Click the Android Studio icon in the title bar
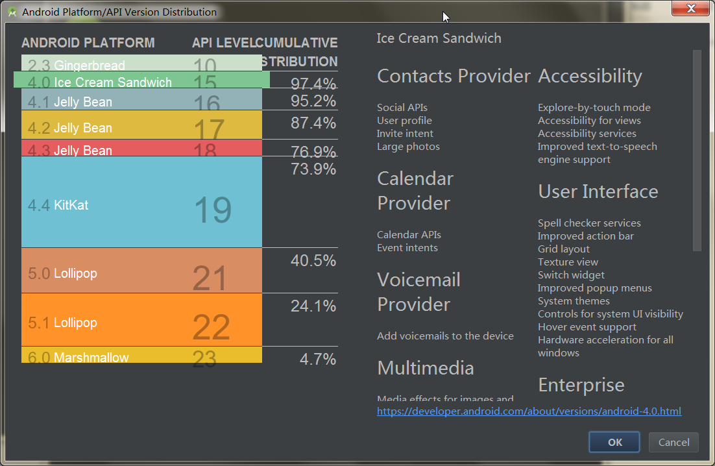 13,11
